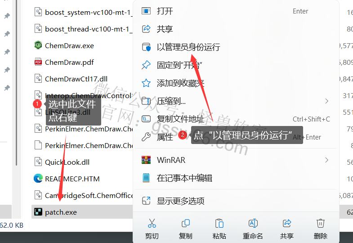
Task: Expand the 压缩到... submenu arrow
Action: pos(326,101)
